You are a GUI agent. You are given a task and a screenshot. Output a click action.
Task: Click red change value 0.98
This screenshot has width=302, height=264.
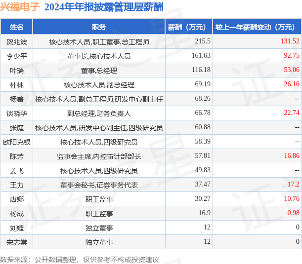(x=293, y=213)
